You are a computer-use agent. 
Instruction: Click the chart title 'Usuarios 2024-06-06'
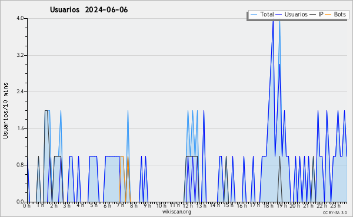tap(89, 10)
